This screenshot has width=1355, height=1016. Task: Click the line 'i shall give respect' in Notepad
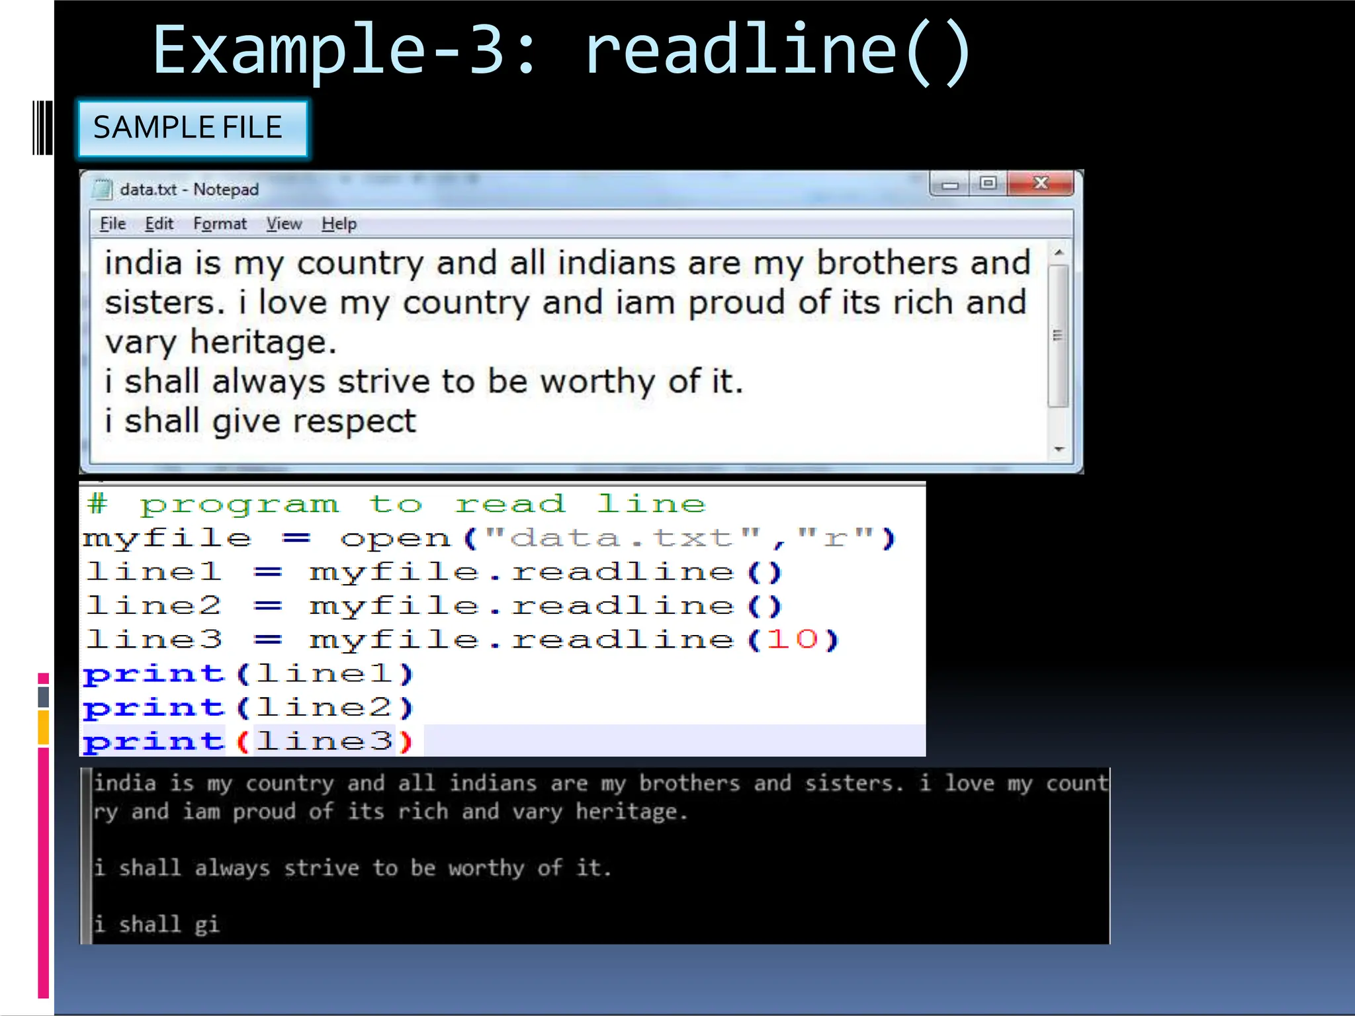point(261,421)
